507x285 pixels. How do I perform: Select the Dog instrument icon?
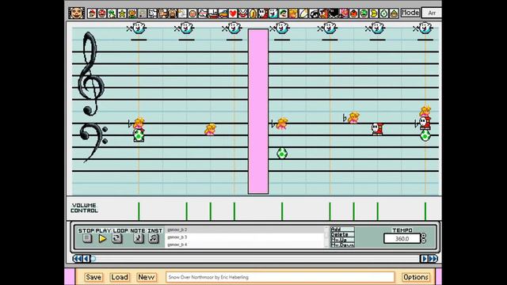[152, 13]
